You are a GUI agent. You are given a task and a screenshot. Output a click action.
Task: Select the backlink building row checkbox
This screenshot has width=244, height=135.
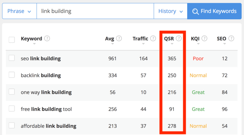(12, 75)
